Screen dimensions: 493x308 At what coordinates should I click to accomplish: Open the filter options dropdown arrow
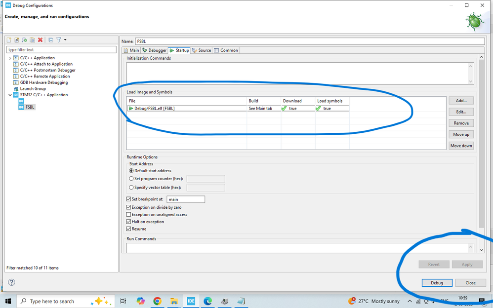(65, 39)
